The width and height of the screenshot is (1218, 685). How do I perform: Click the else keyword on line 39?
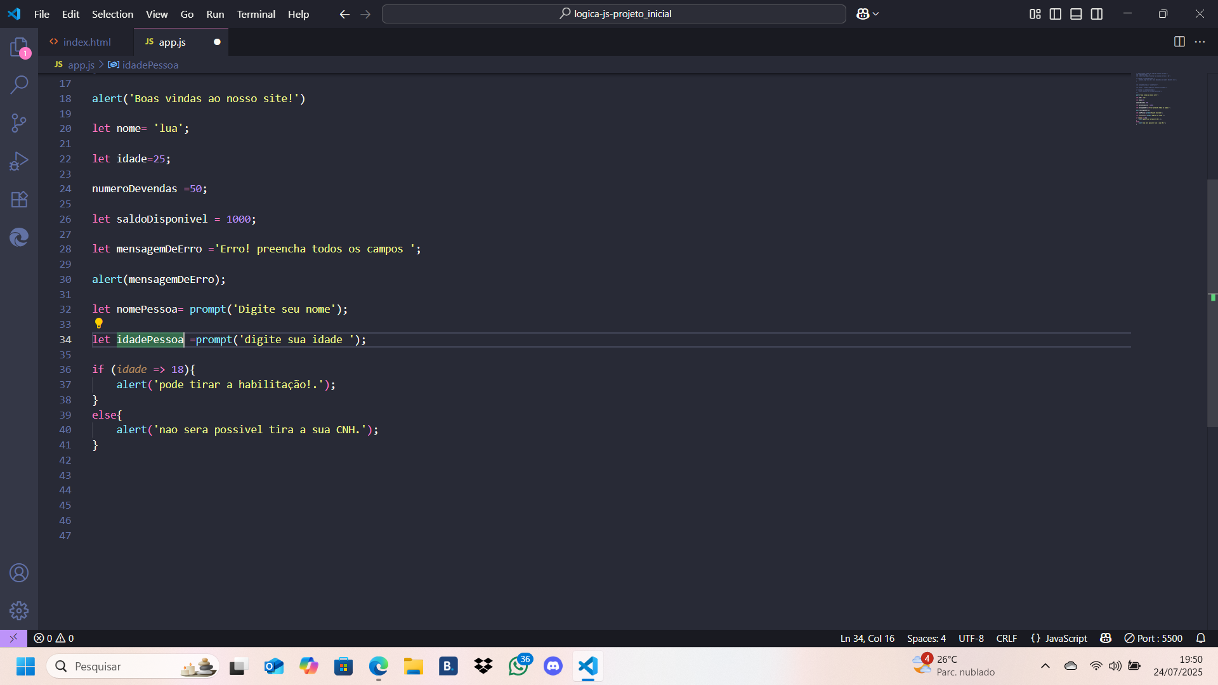click(104, 415)
